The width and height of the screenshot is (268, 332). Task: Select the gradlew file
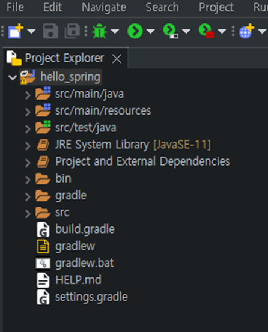tap(75, 246)
